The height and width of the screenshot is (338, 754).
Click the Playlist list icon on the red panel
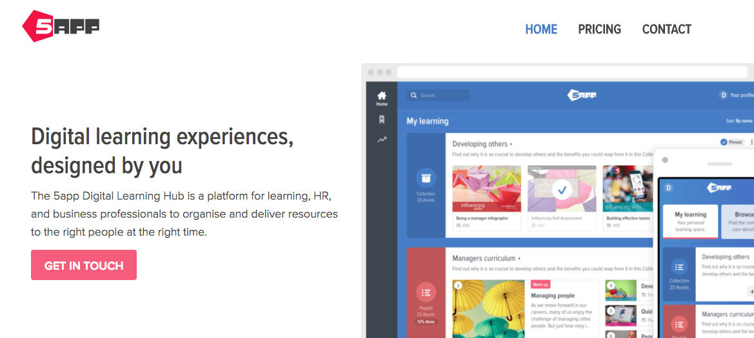click(x=426, y=292)
